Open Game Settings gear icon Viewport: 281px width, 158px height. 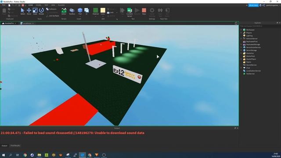point(152,10)
